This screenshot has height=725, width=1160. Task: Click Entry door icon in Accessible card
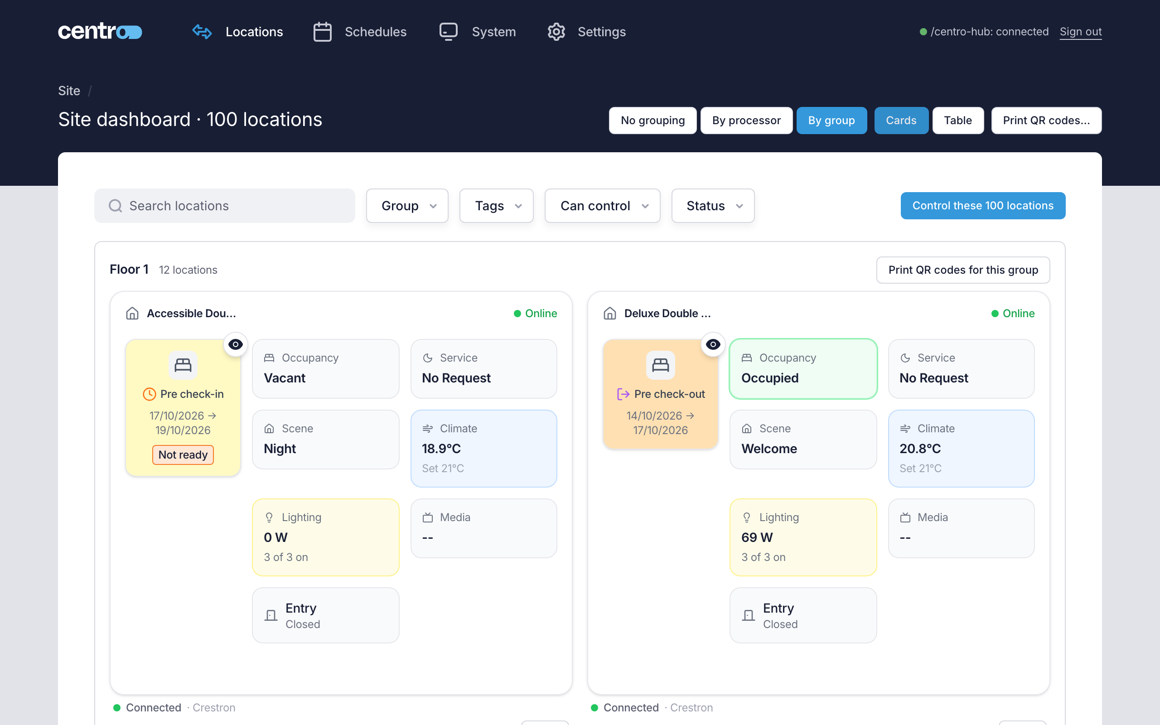click(x=271, y=615)
